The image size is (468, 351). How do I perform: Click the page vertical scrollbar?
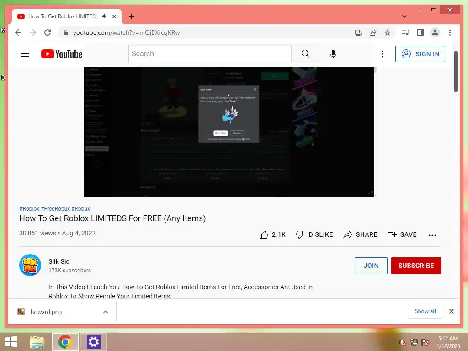click(456, 72)
